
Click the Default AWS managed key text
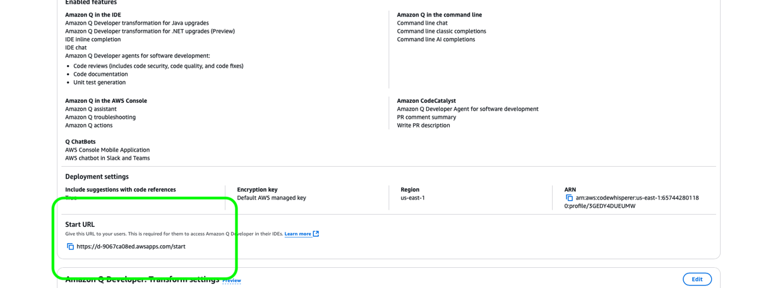pyautogui.click(x=272, y=198)
